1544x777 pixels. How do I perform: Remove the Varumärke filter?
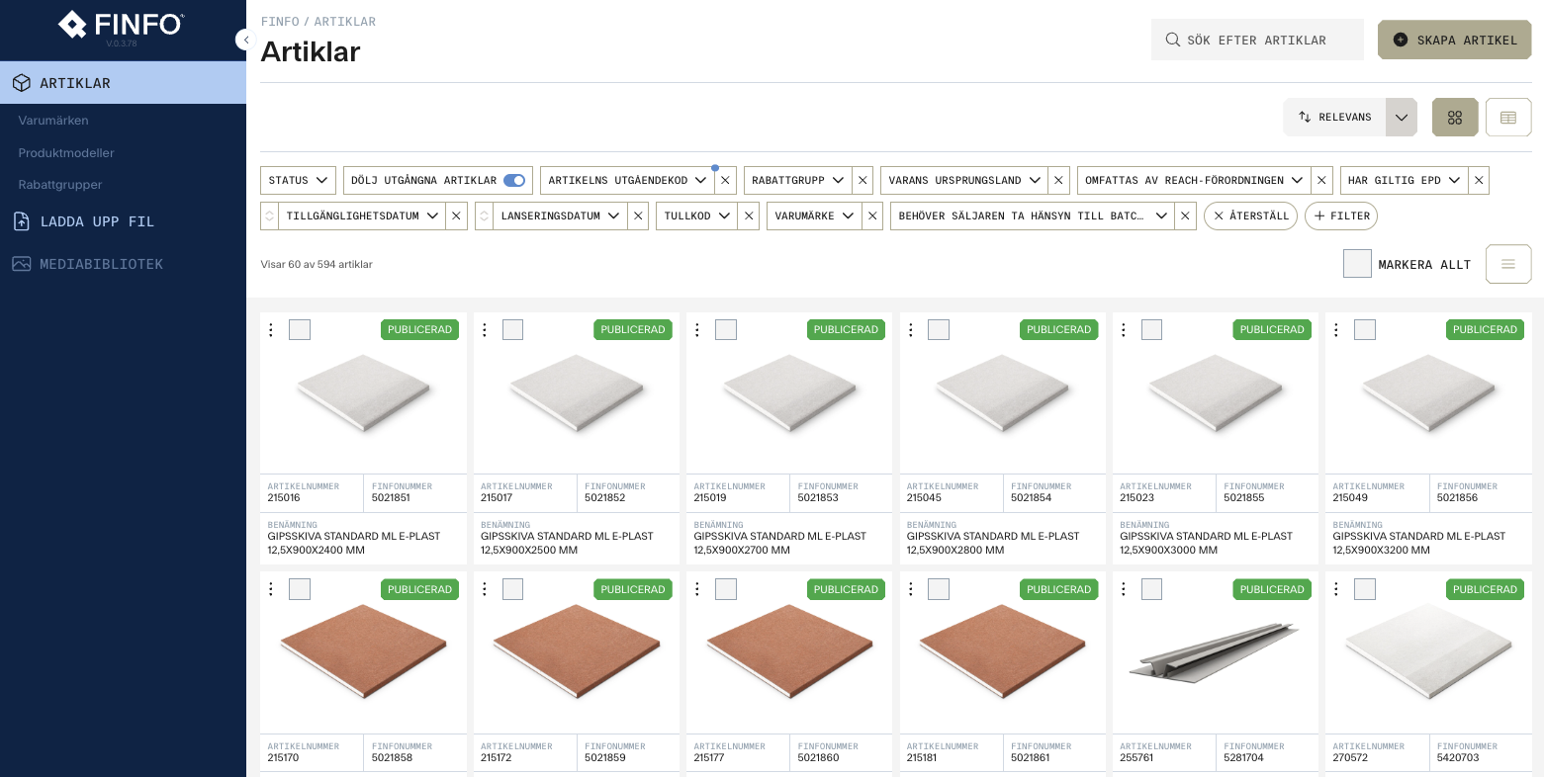(872, 216)
